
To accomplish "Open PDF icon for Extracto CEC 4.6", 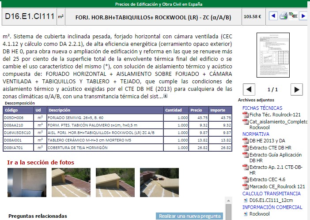I will tap(246, 179).
